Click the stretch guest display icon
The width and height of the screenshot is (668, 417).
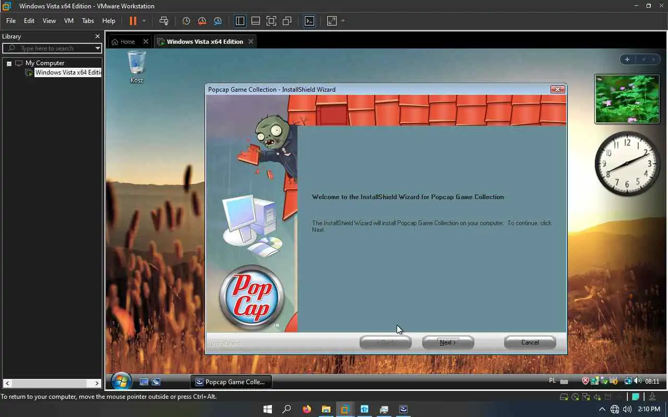332,21
